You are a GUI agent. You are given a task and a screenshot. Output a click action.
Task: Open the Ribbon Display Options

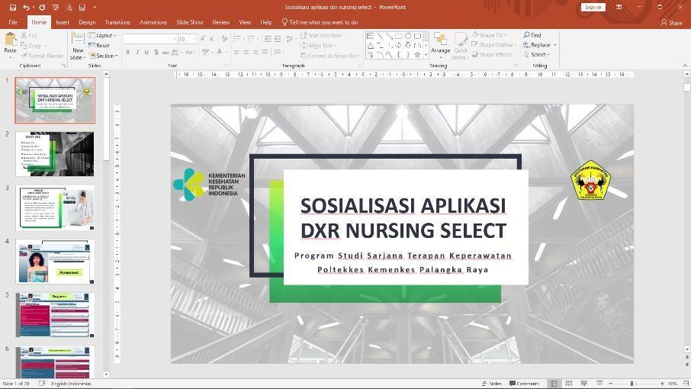pos(619,7)
